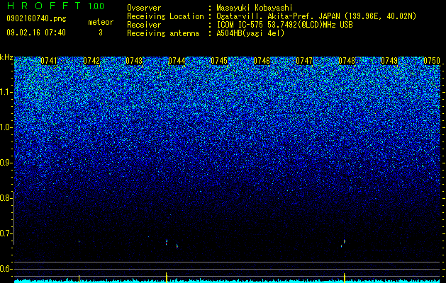Click the yellow spike below 0748
This screenshot has width=446, height=283.
[345, 278]
